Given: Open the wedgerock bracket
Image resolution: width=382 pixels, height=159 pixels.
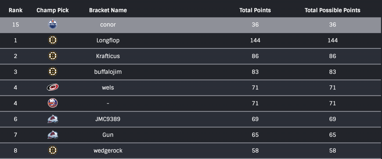Looking at the screenshot, I should [108, 150].
